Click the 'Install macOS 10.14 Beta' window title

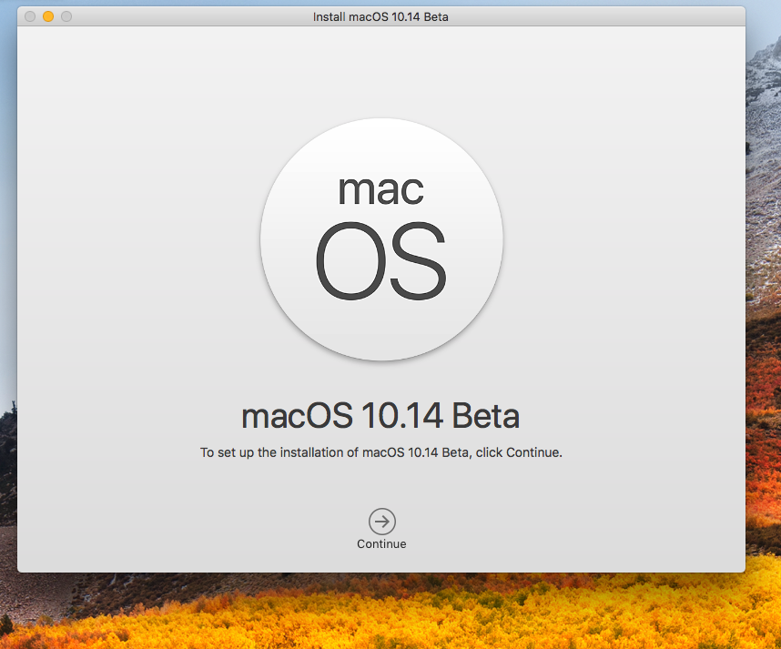coord(380,17)
